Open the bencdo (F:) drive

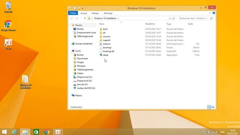82,84
